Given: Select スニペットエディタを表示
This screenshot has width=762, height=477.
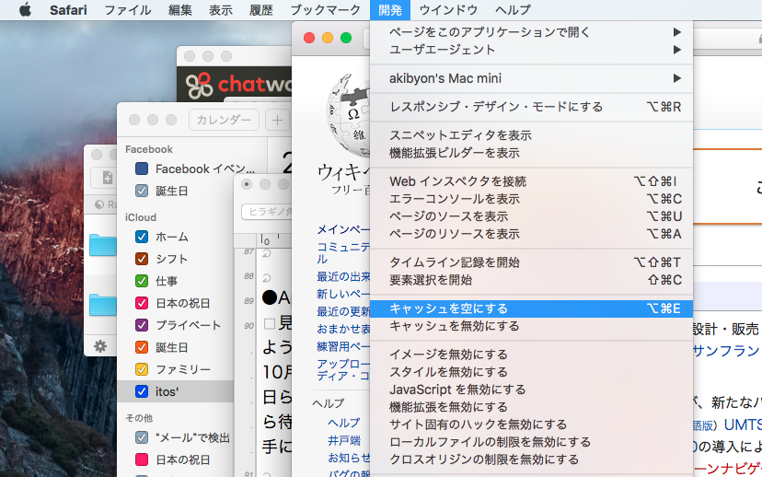Looking at the screenshot, I should click(531, 135).
